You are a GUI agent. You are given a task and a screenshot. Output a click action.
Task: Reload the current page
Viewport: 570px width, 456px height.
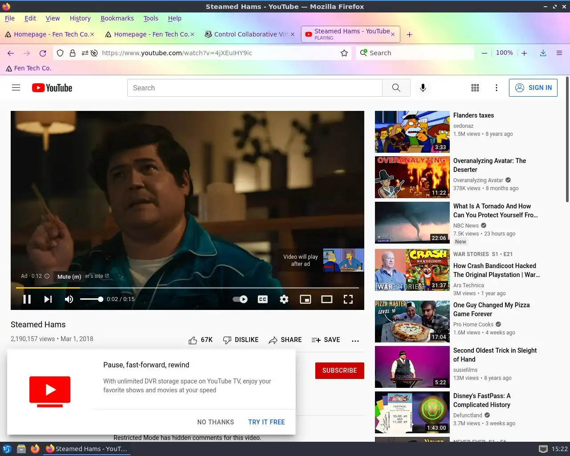(43, 53)
